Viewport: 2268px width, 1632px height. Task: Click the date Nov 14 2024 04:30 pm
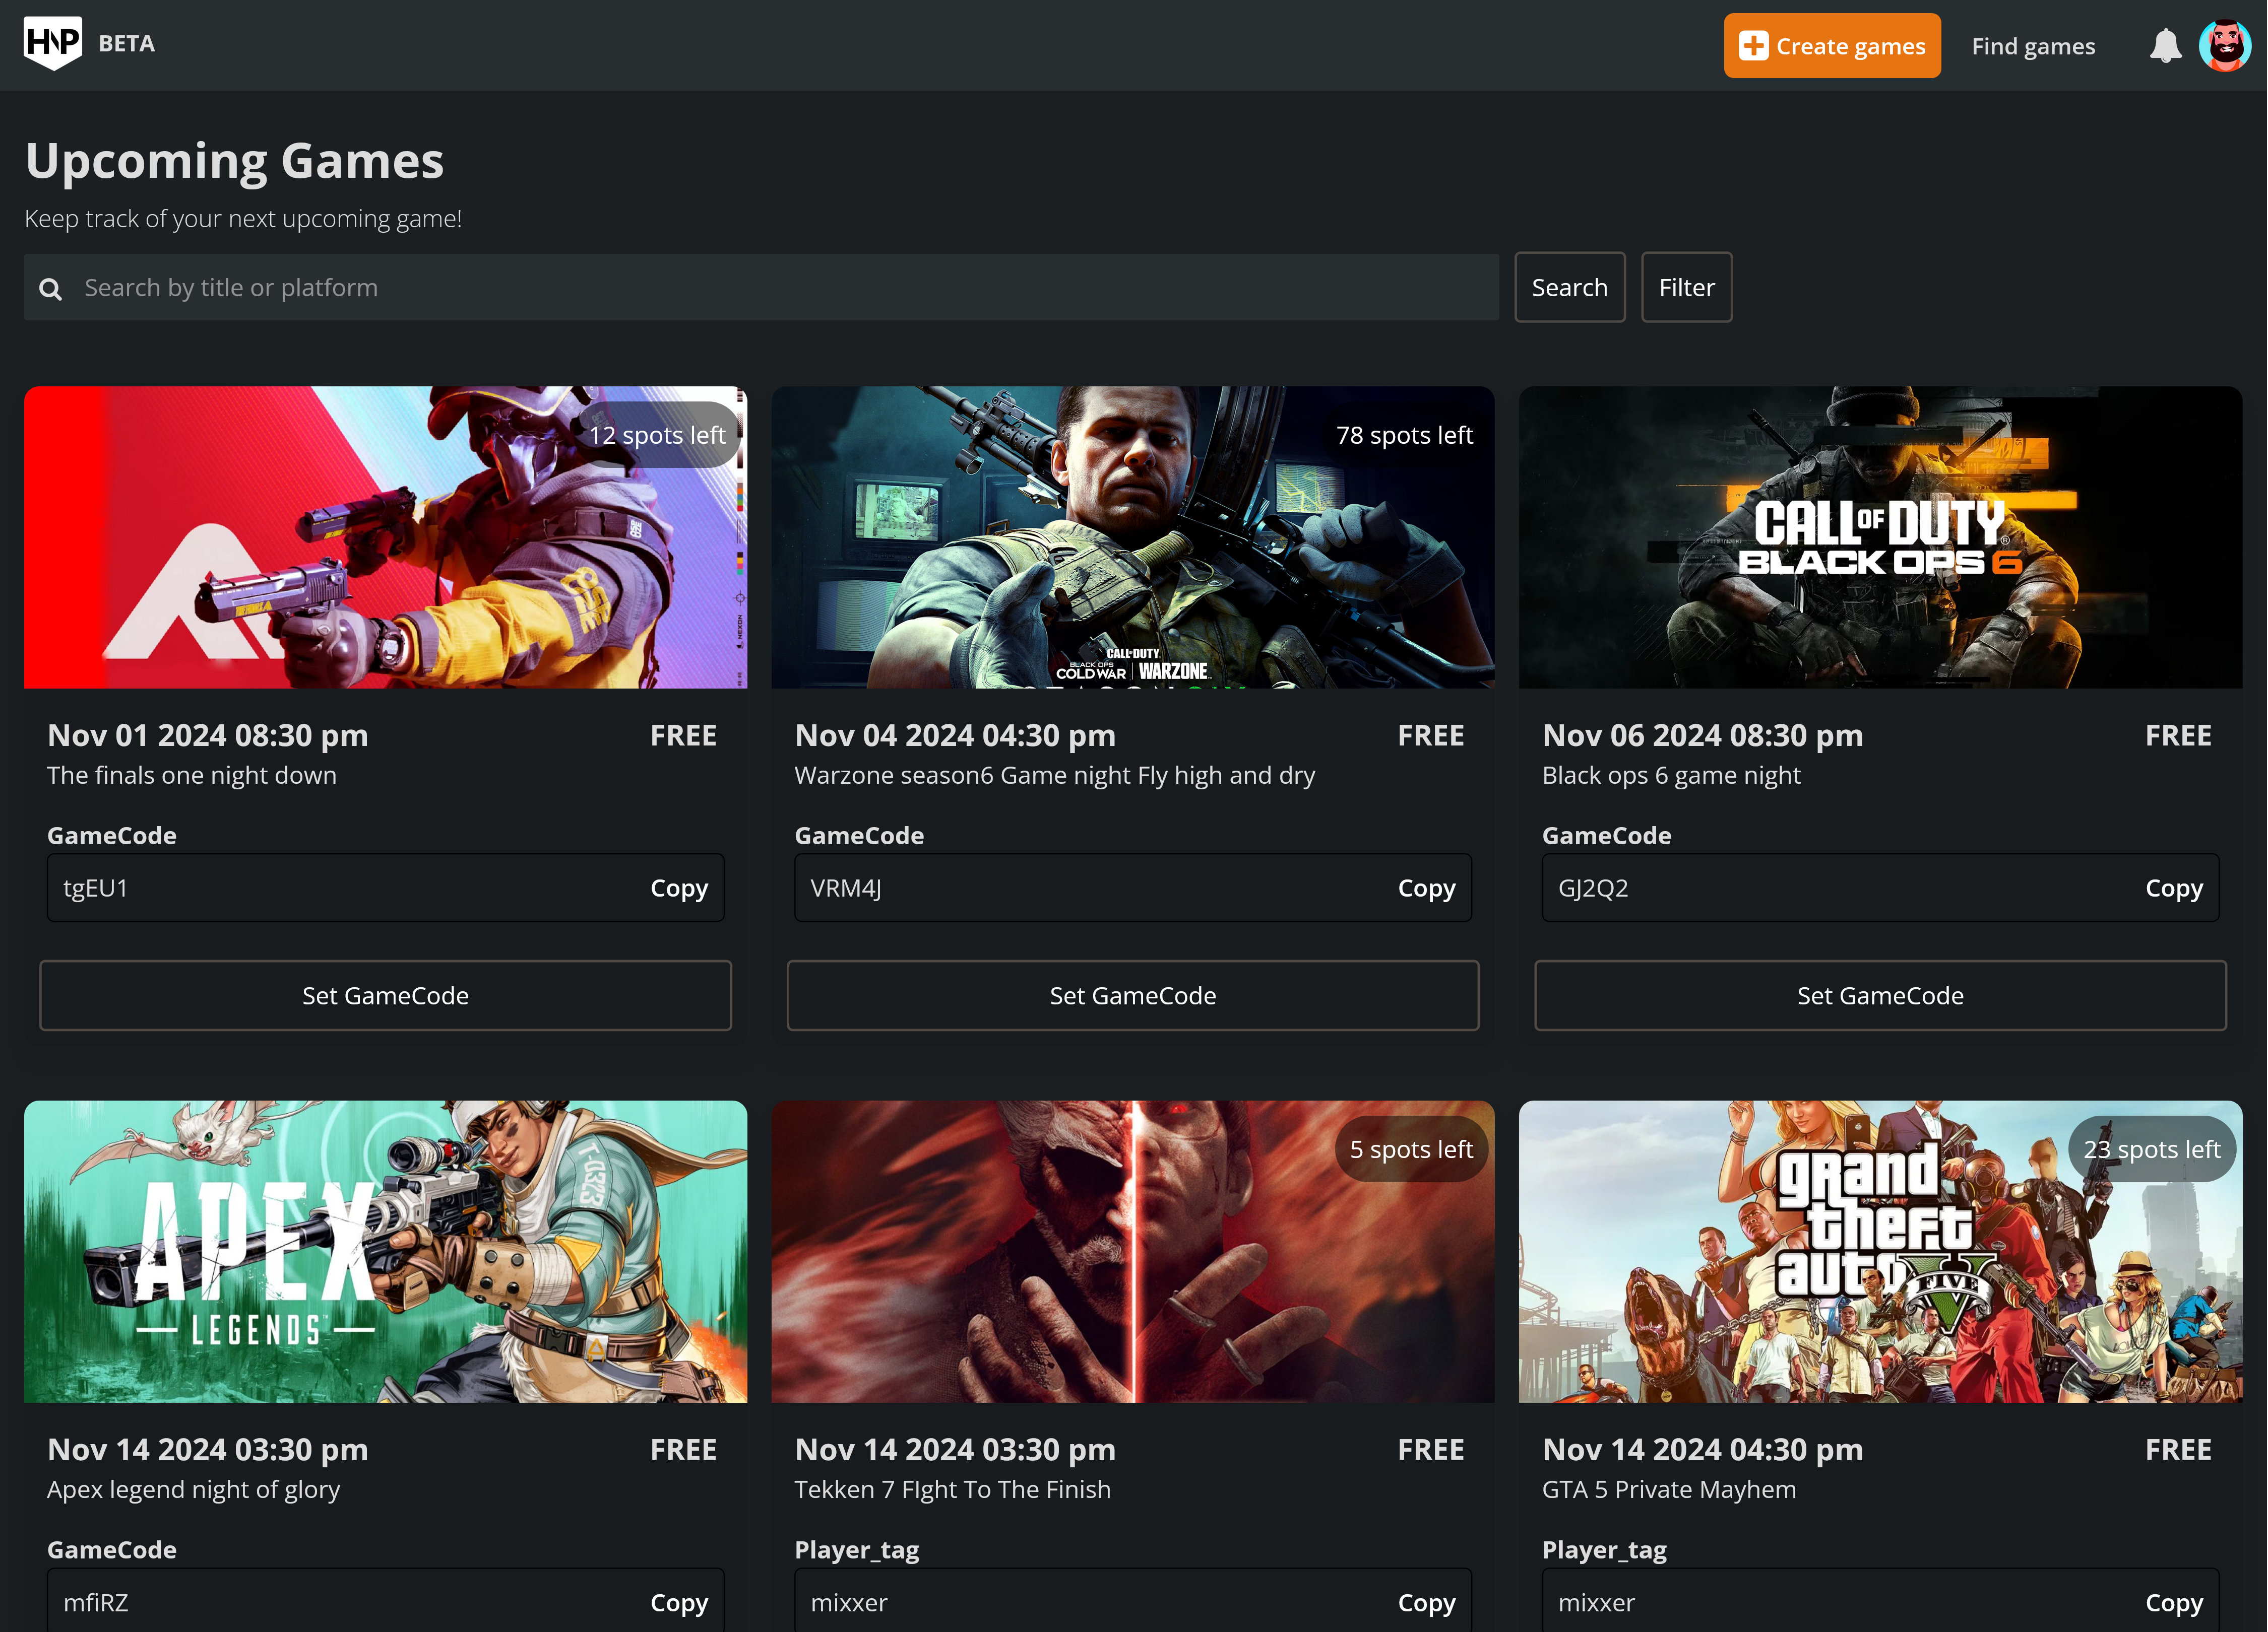pos(1703,1449)
